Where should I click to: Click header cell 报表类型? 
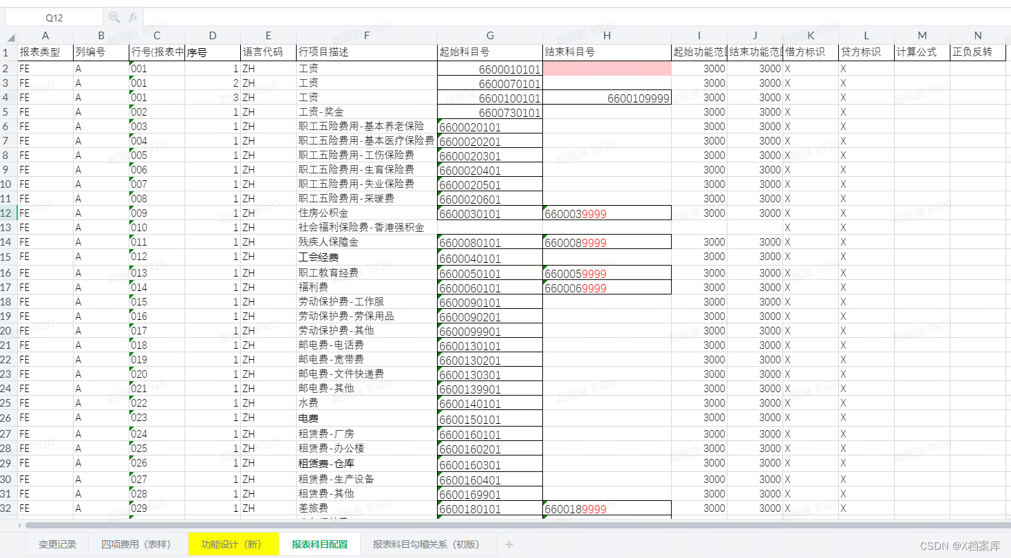coord(45,52)
